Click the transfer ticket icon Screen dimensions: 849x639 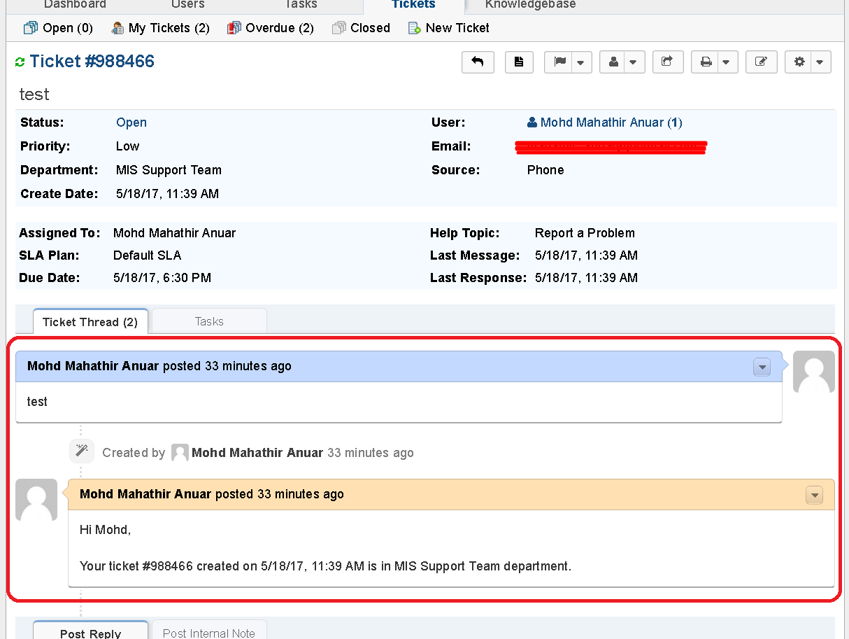[667, 62]
